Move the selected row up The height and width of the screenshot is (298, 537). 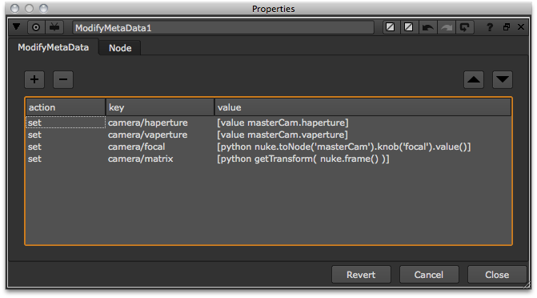coord(474,80)
